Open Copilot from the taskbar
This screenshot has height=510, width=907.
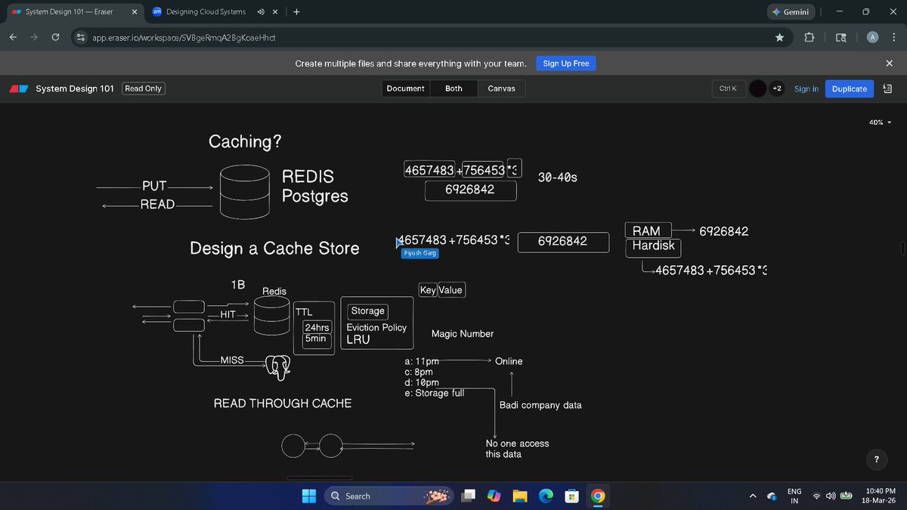(x=494, y=496)
